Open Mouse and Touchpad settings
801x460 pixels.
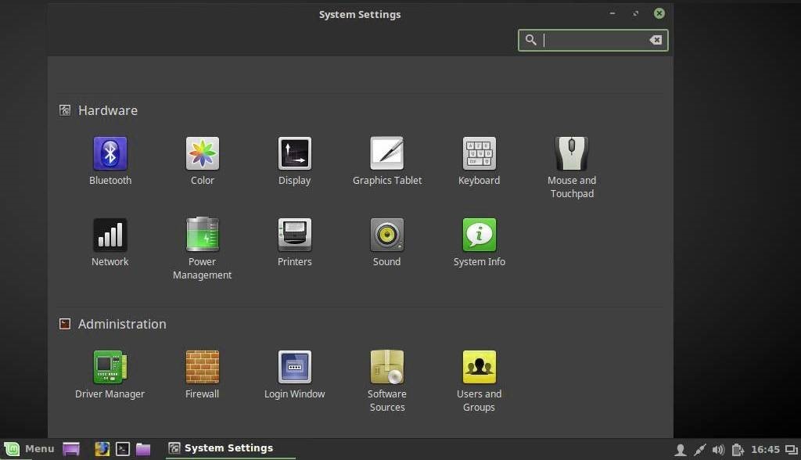coord(572,167)
